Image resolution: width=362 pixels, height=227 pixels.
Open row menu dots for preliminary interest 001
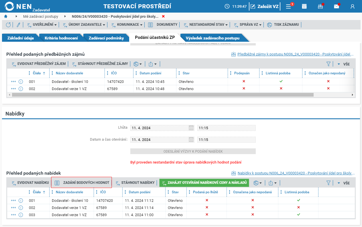click(x=13, y=81)
